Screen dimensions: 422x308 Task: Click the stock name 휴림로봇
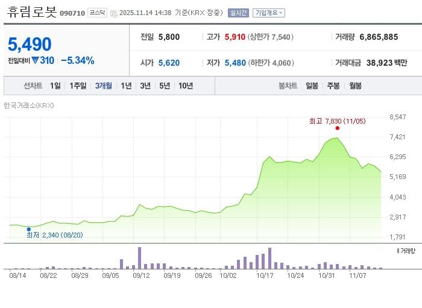click(x=32, y=12)
